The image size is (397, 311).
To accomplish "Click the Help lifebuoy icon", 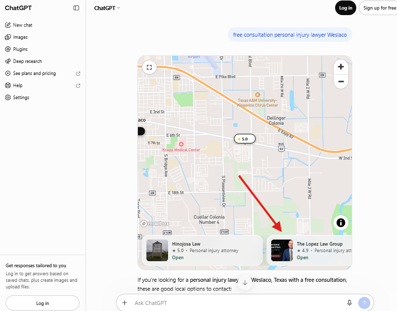I will (x=8, y=86).
